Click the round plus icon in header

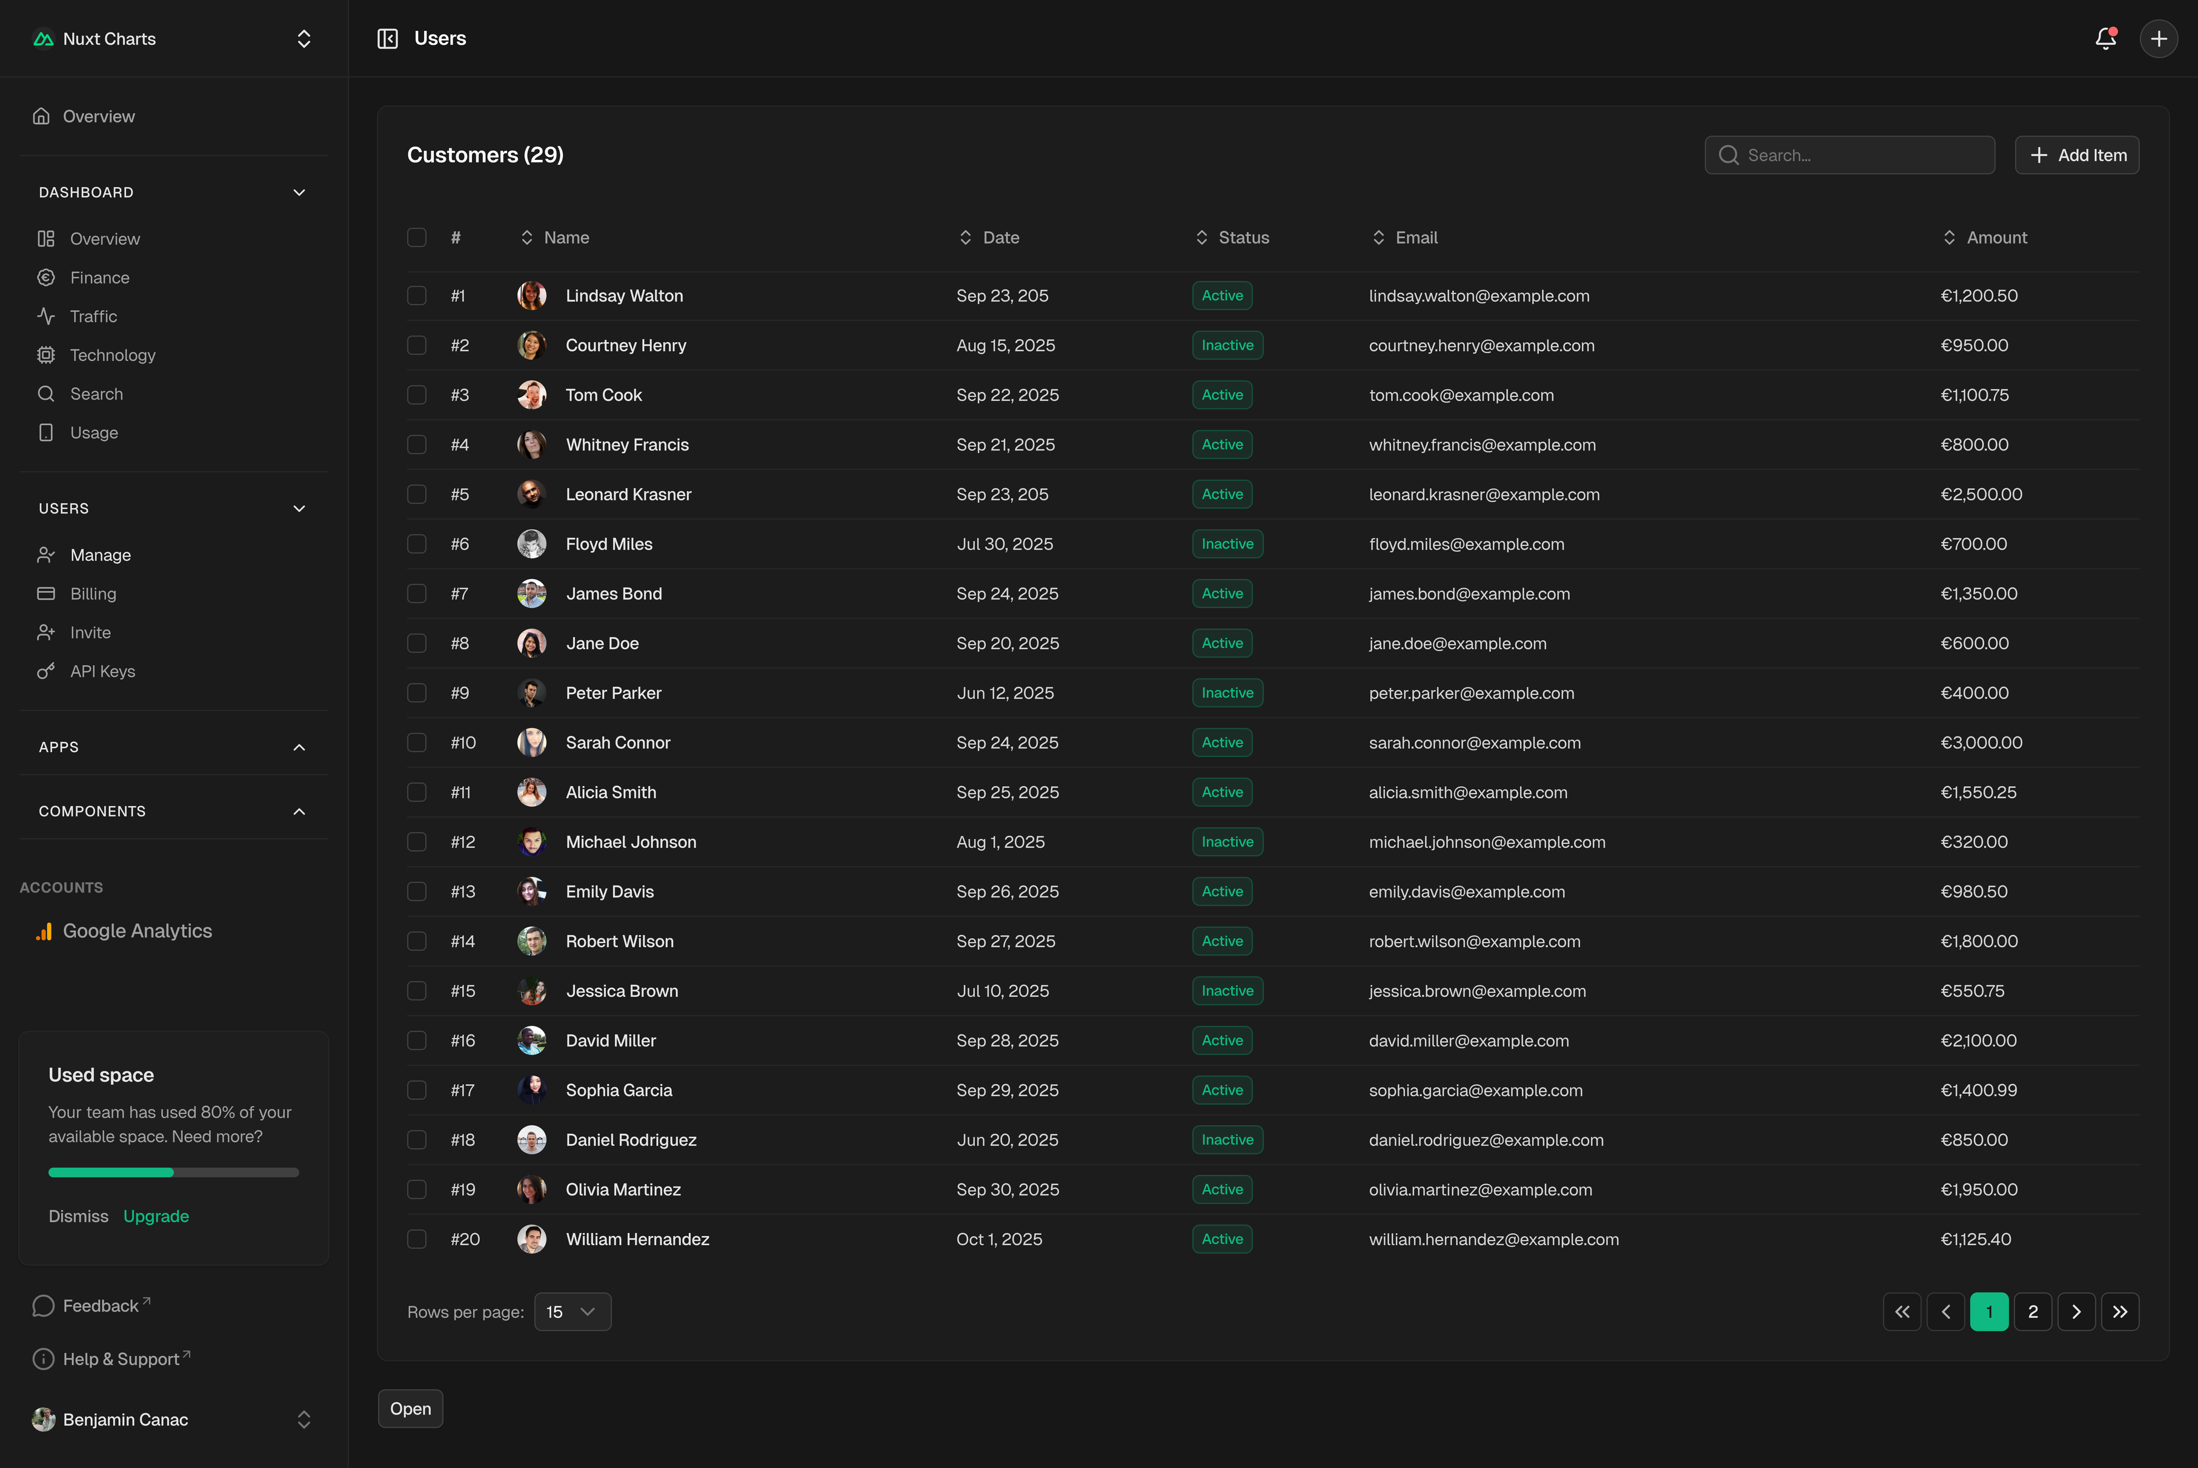click(x=2159, y=38)
